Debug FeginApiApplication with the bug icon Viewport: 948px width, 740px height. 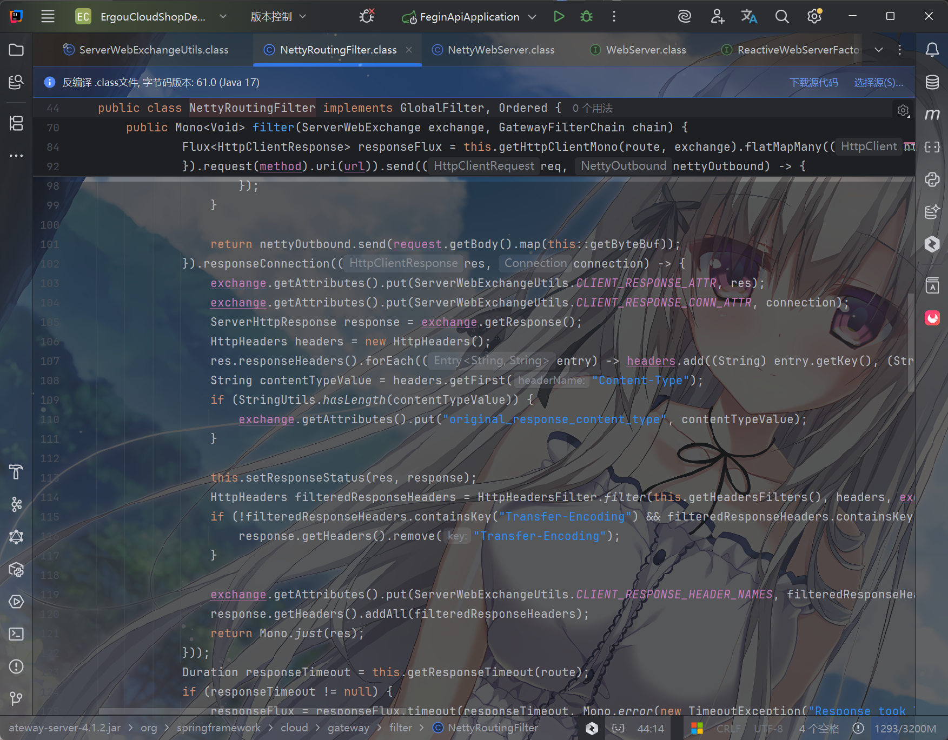tap(586, 16)
